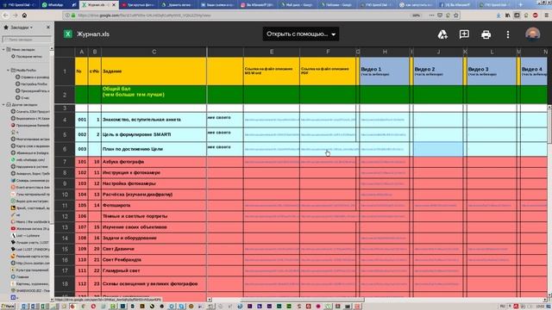This screenshot has width=552, height=310.
Task: Click the page zoom level indicator
Action: pyautogui.click(x=416, y=15)
